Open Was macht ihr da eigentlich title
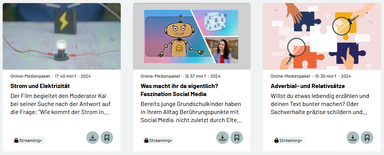Image resolution: width=384 pixels, height=155 pixels. click(179, 90)
